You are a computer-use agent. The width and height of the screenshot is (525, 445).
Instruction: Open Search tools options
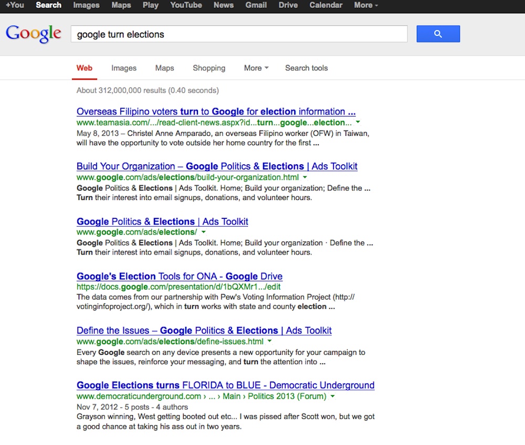tap(306, 68)
